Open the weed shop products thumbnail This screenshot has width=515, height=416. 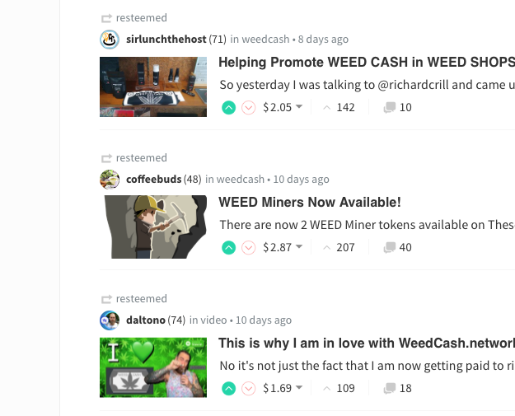tap(153, 86)
